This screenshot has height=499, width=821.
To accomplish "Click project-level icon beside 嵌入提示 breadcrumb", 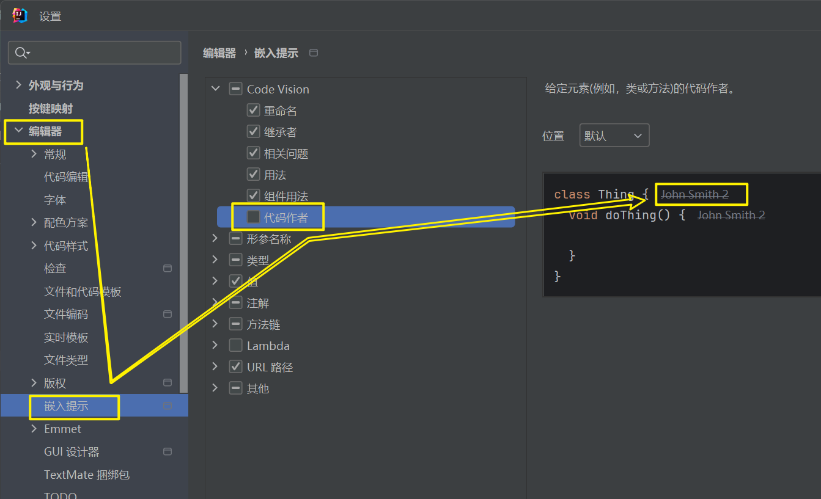I will (x=314, y=53).
